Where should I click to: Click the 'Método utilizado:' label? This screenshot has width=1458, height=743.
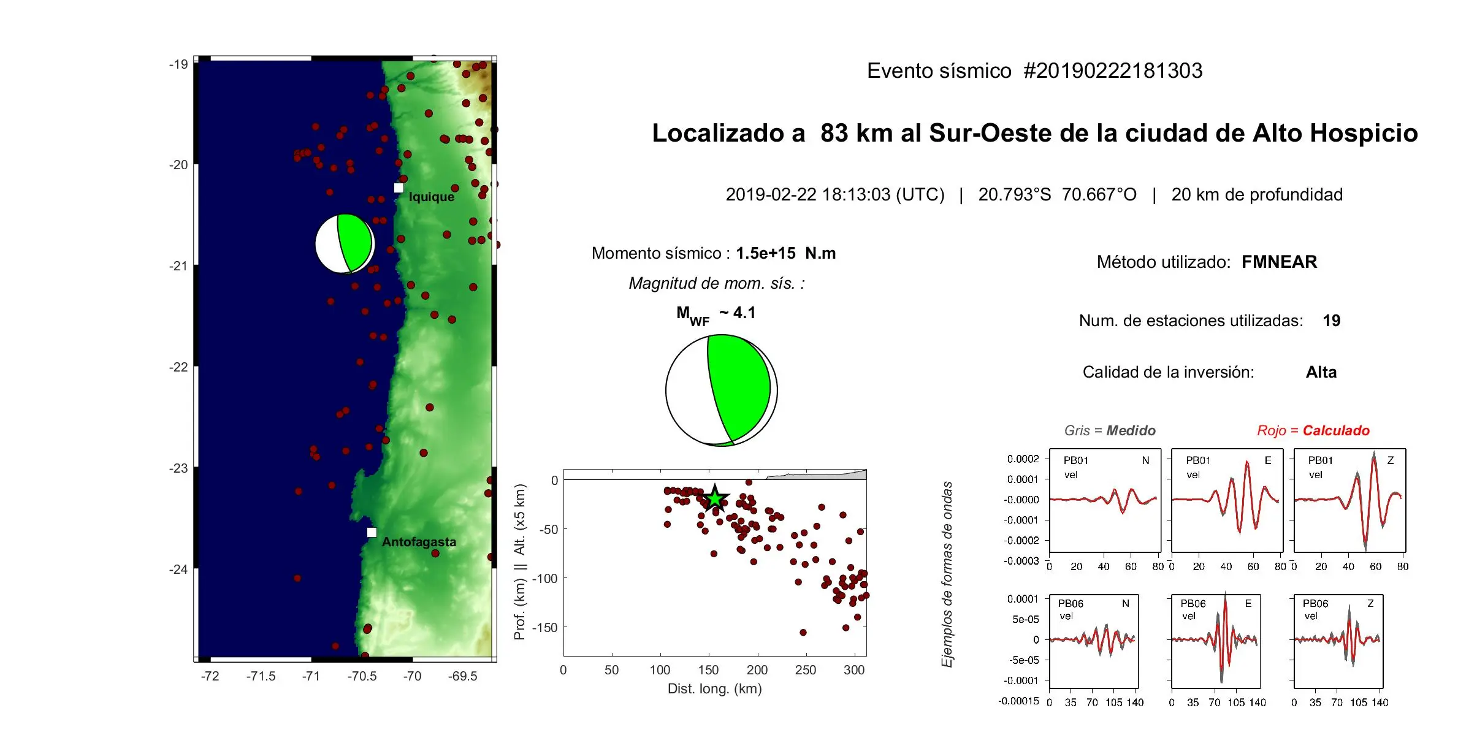[1164, 262]
